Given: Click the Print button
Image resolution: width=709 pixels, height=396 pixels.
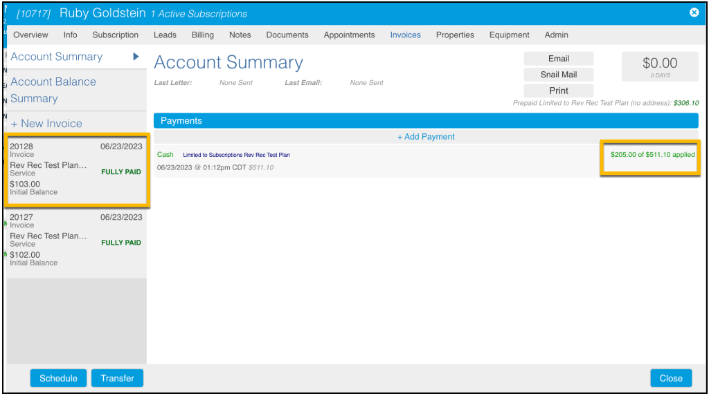Looking at the screenshot, I should click(x=558, y=91).
